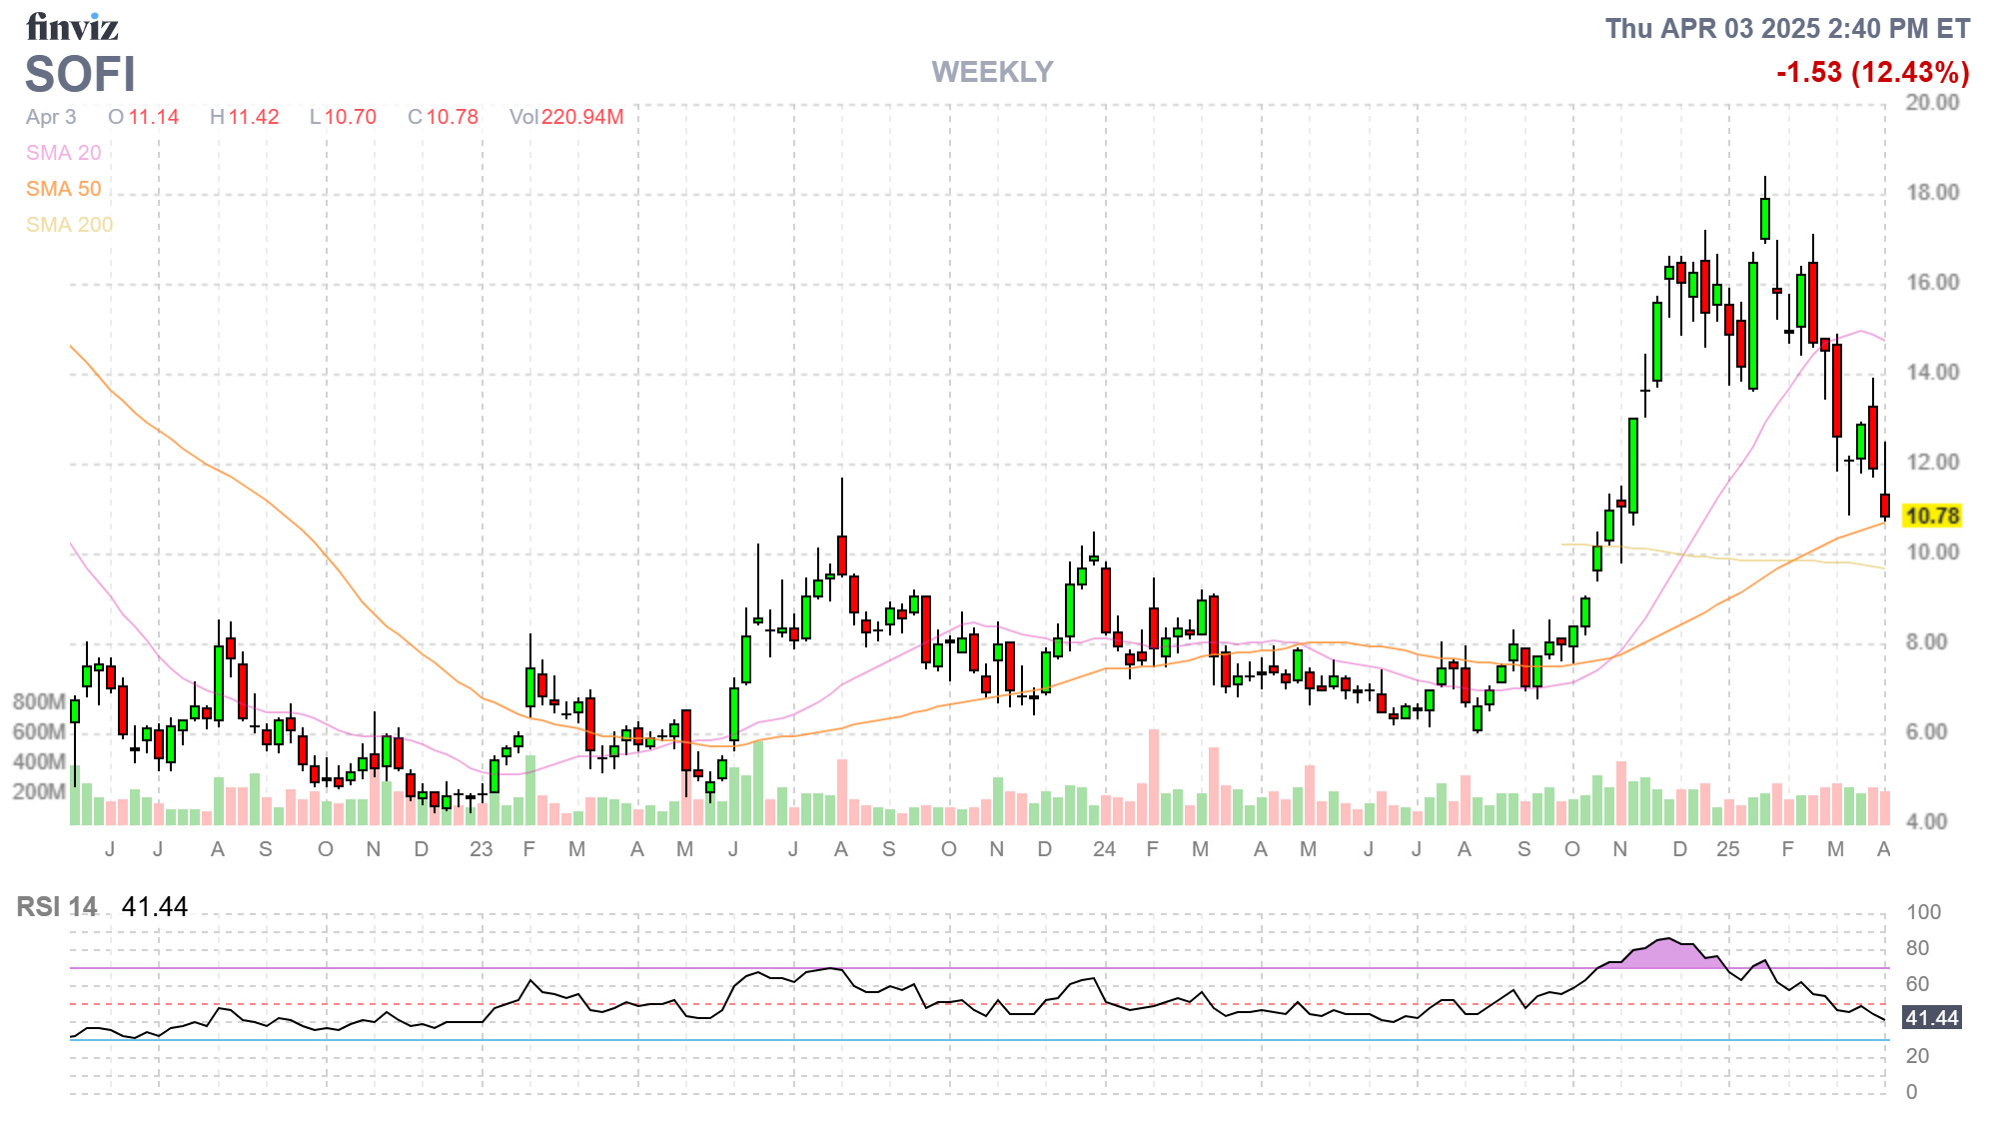Click the 25 year marker on time axis

(x=1727, y=849)
